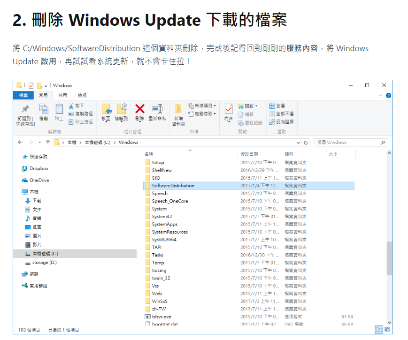The width and height of the screenshot is (408, 340).
Task: Delete with the red X icon
Action: click(x=140, y=112)
